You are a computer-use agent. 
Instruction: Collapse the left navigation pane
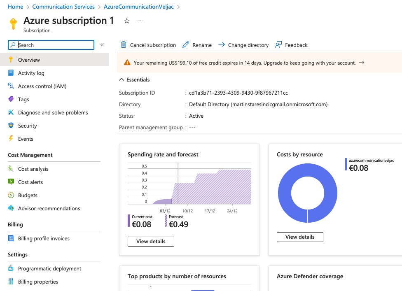click(102, 45)
